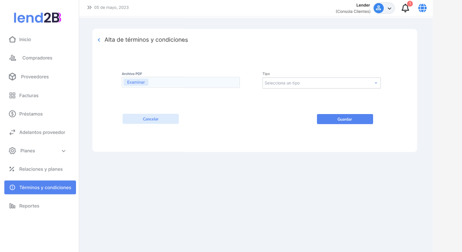Open the Tipo dropdown selector
The image size is (462, 252).
click(x=321, y=83)
